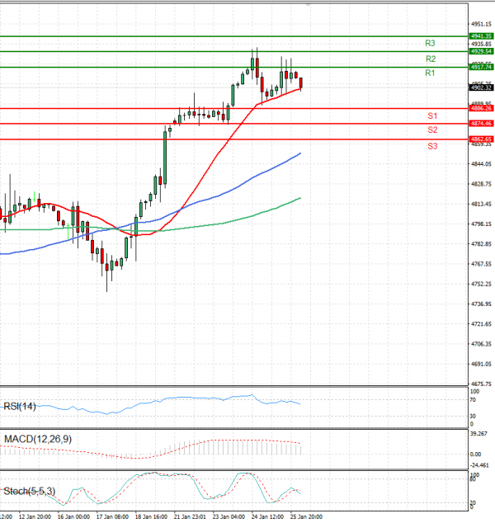Image resolution: width=495 pixels, height=523 pixels.
Task: Click the 4706.35 price axis value
Action: [x=481, y=344]
